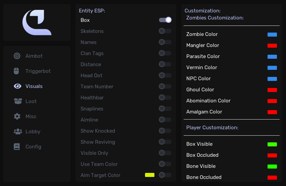Click the Misc gear icon

point(17,117)
